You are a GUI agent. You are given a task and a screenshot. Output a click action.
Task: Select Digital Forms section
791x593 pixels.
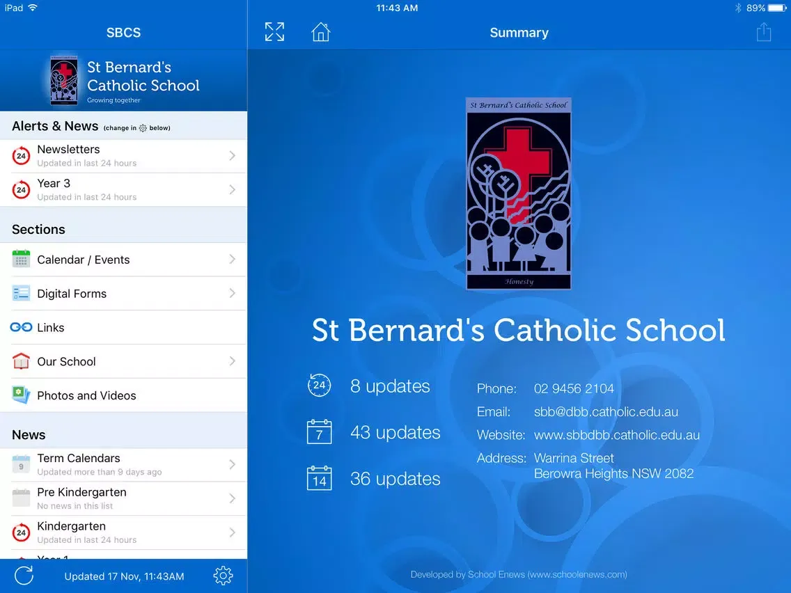[124, 293]
